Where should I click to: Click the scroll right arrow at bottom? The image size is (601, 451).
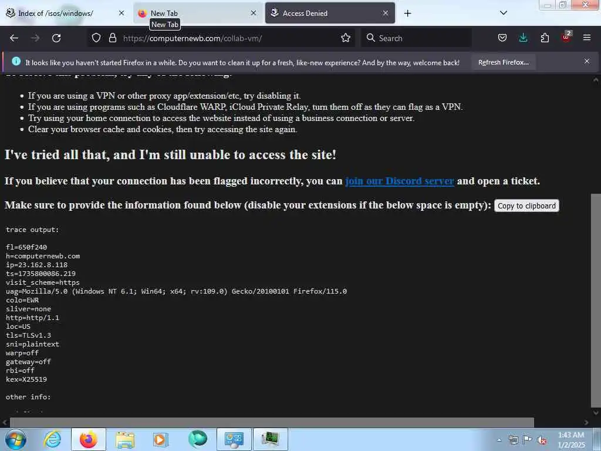click(x=586, y=423)
